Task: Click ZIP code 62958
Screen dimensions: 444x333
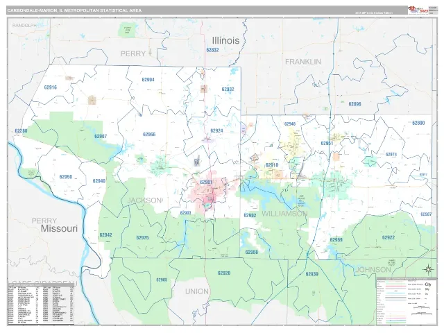Action: pyautogui.click(x=251, y=252)
